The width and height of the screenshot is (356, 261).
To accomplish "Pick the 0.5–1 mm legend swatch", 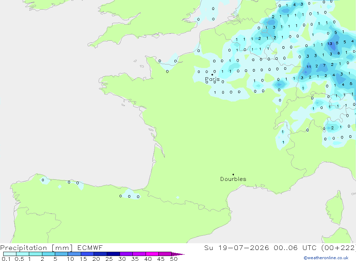I will 23,254.
